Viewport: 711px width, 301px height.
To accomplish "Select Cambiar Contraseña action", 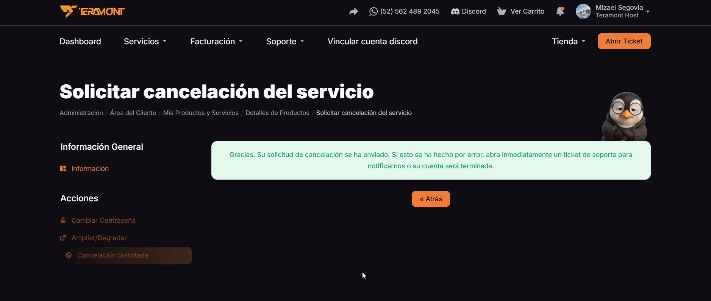I will point(103,220).
